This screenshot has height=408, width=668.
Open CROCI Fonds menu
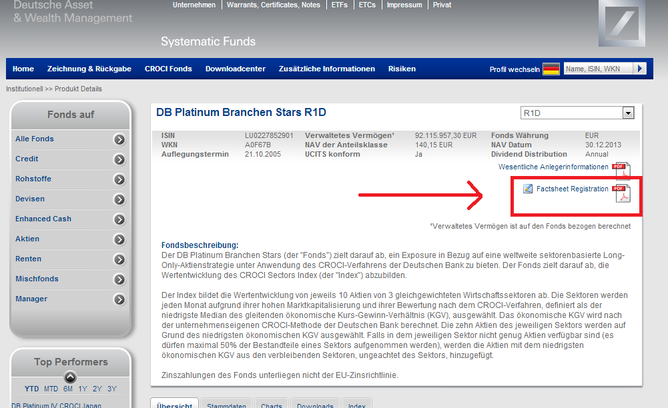pyautogui.click(x=168, y=69)
